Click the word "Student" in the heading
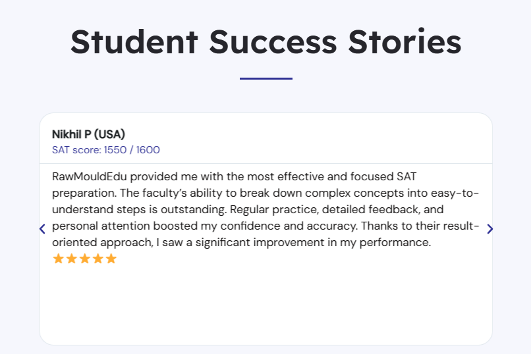The height and width of the screenshot is (354, 531). (x=134, y=41)
